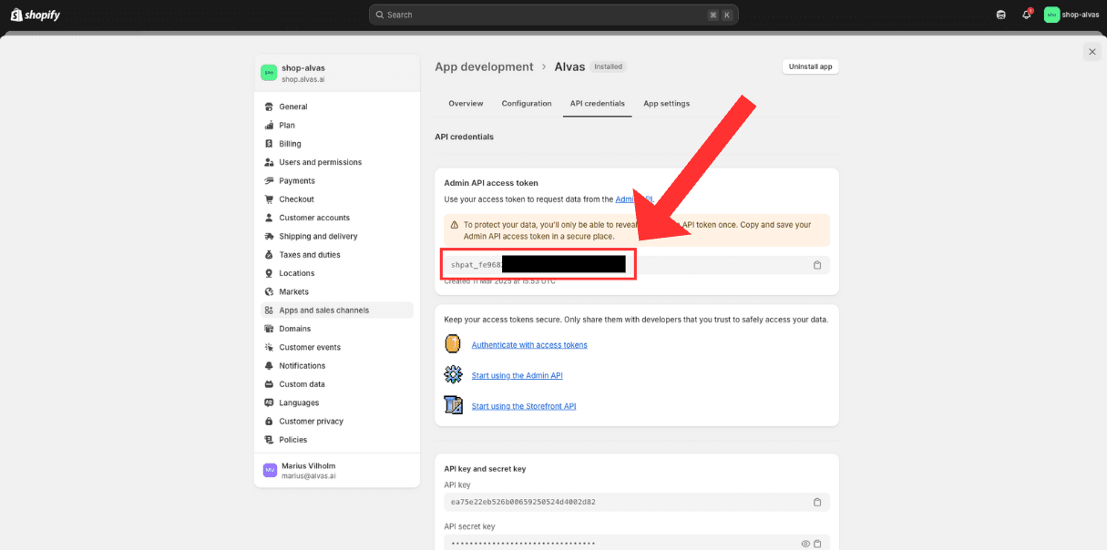Click the Notifications bell icon in the sidebar
This screenshot has width=1107, height=550.
tap(269, 366)
